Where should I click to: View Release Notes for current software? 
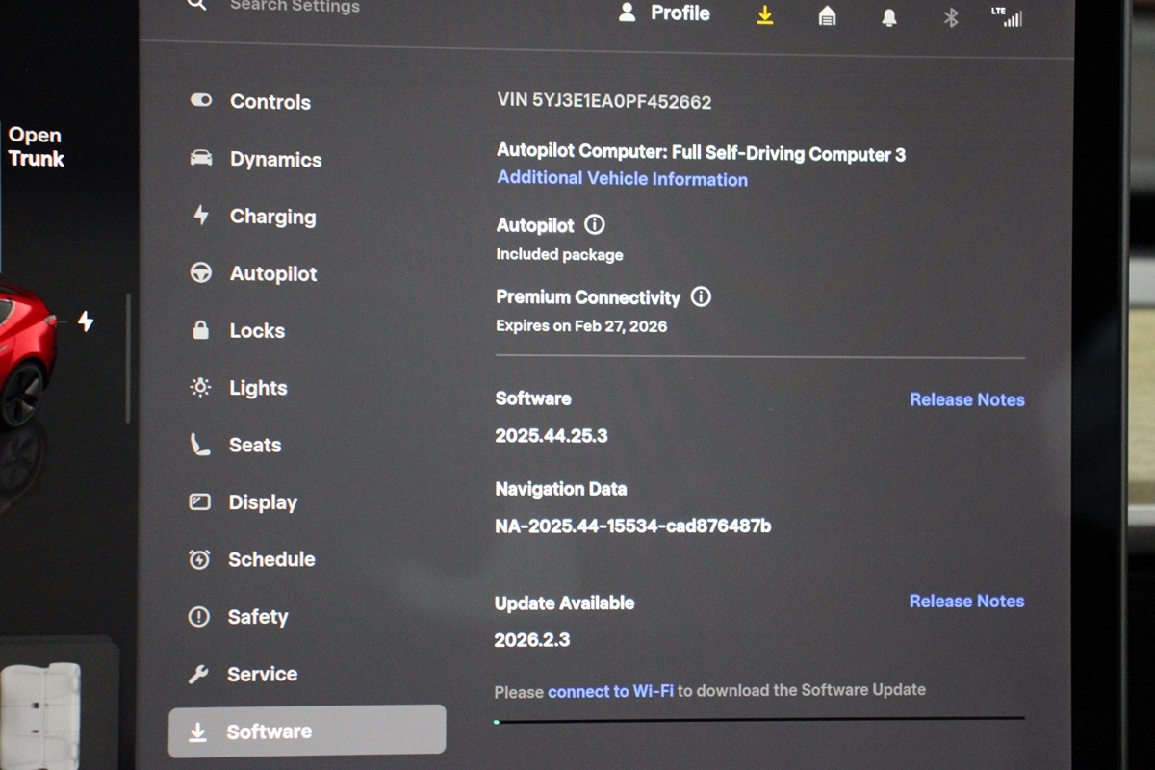click(x=966, y=399)
